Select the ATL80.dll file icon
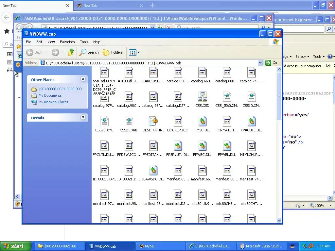 pyautogui.click(x=129, y=73)
